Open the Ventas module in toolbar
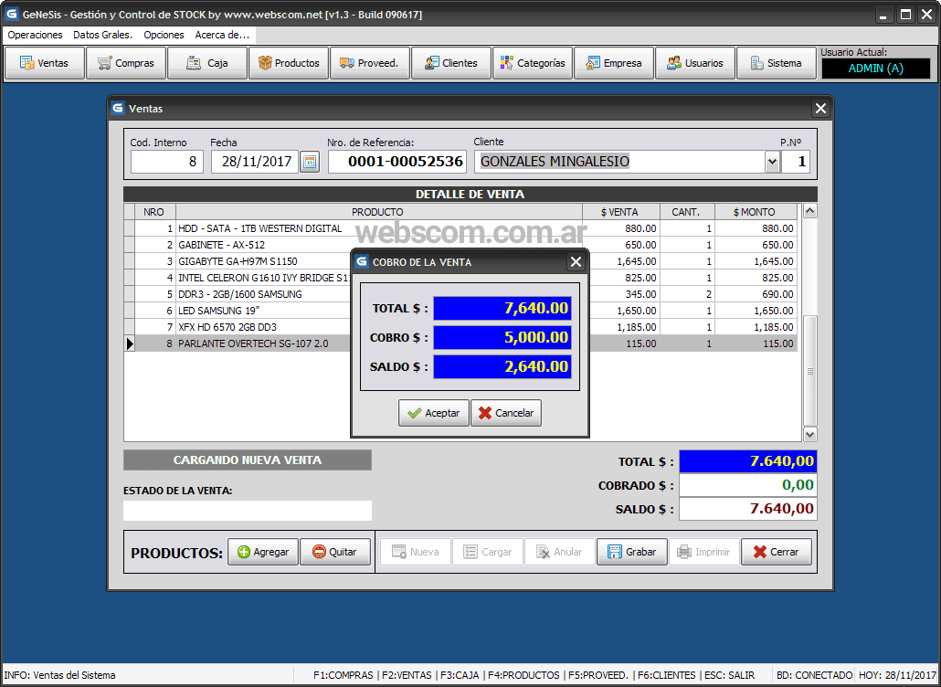The image size is (941, 687). click(x=45, y=63)
